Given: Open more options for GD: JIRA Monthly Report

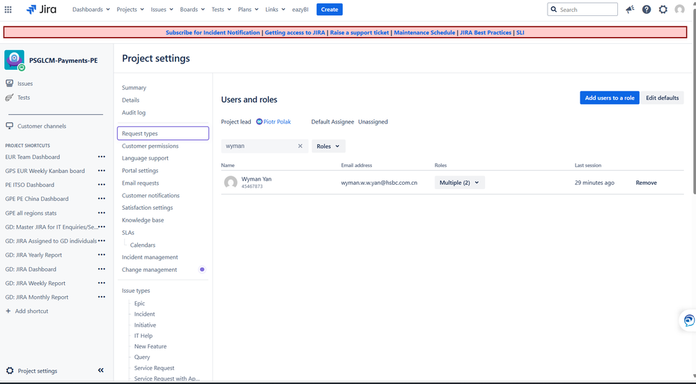Looking at the screenshot, I should point(102,297).
